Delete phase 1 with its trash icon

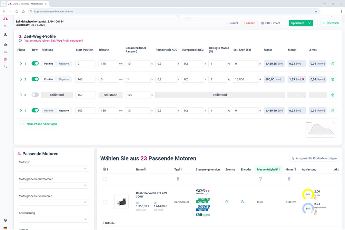(333, 64)
